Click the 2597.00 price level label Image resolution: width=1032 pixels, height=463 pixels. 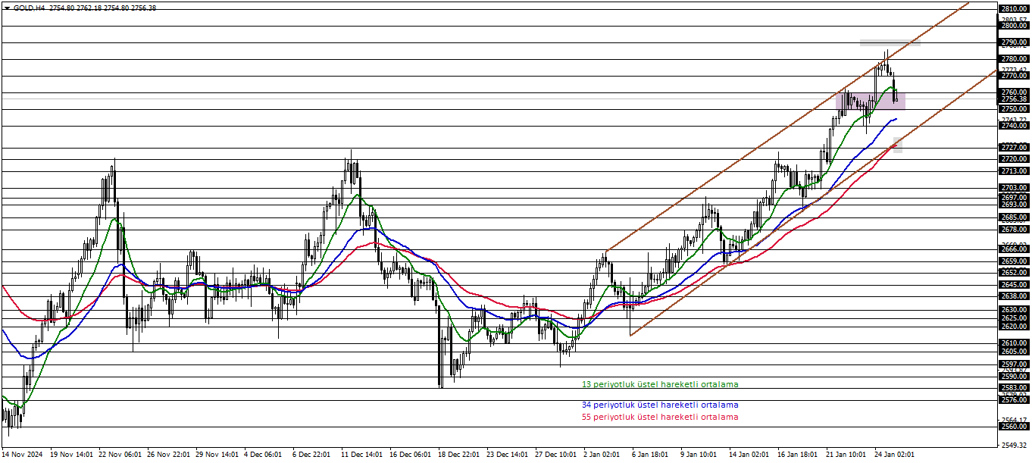click(1014, 364)
